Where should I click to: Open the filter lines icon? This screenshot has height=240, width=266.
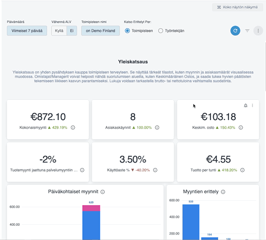coord(247,31)
